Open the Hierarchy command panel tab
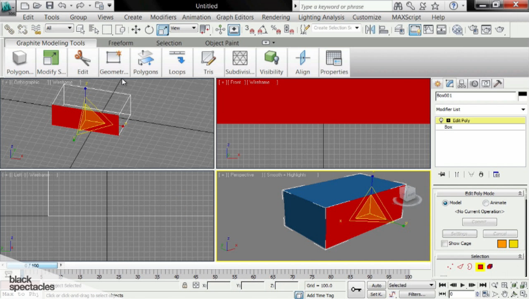 click(x=462, y=84)
